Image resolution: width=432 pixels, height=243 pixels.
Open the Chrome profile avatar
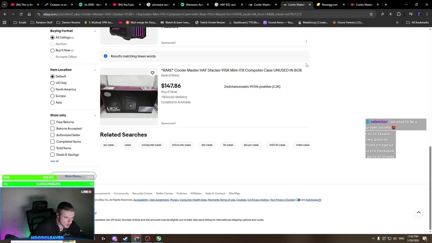(x=419, y=14)
